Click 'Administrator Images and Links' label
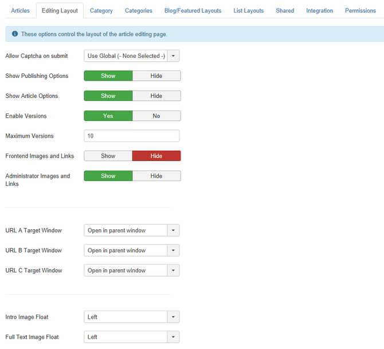The width and height of the screenshot is (384, 349). (x=38, y=180)
